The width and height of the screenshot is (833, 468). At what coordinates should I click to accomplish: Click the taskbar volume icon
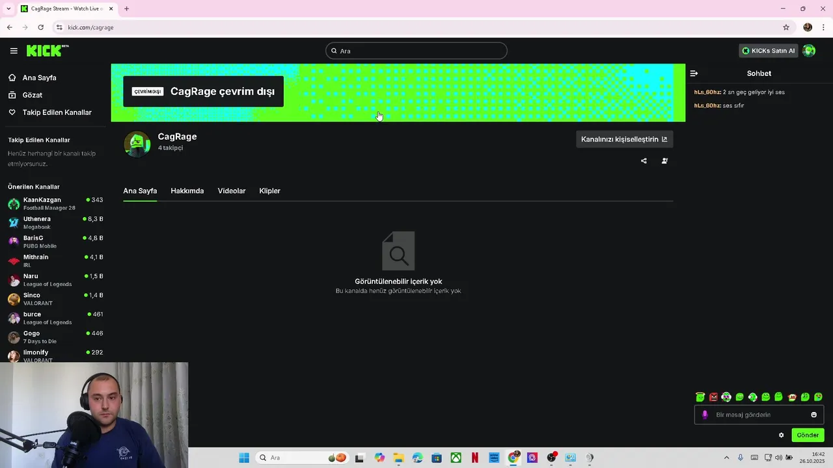pyautogui.click(x=779, y=458)
